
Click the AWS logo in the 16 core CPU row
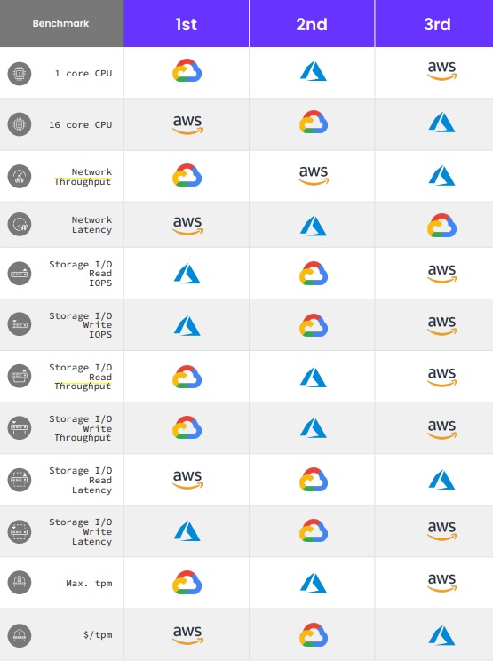pos(187,124)
